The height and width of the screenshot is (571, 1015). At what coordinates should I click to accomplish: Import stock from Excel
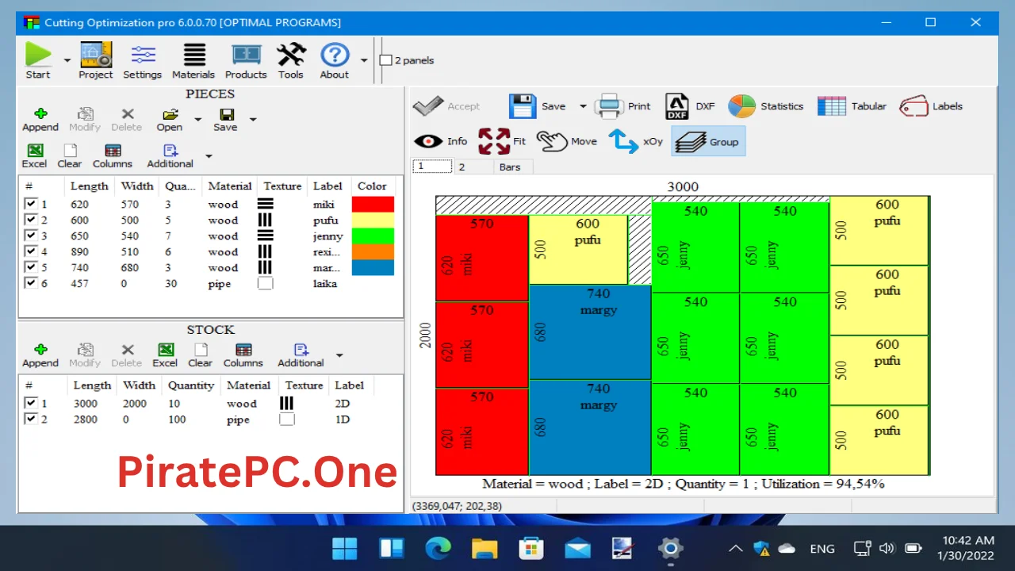point(165,355)
